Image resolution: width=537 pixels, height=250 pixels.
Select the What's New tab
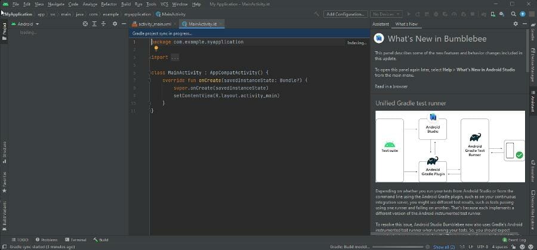pos(406,24)
